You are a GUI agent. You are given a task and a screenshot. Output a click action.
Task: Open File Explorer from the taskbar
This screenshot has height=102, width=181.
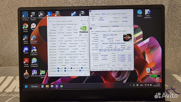tap(47, 86)
